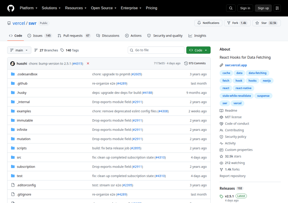
Task: Open the examples folder
Action: pos(24,111)
